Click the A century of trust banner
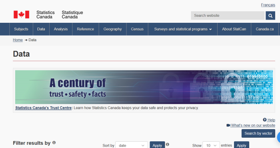The width and height of the screenshot is (280, 148). 144,87
